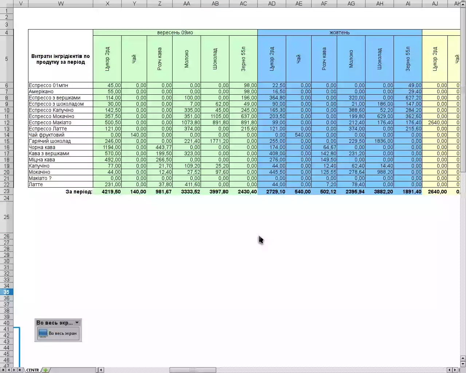Open the 'Во весь экр...' toolbar dropdown arrow
This screenshot has width=466, height=373.
coord(77,323)
